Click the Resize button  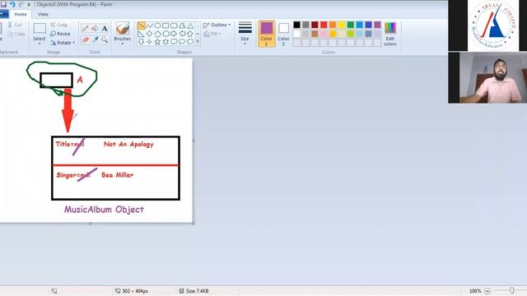[60, 34]
